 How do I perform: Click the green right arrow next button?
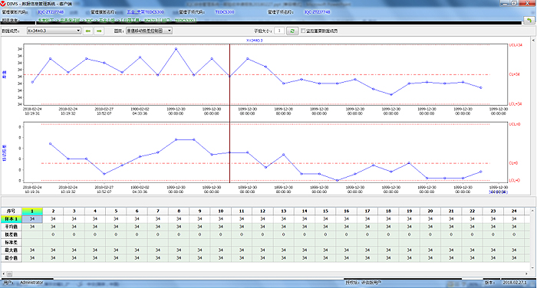pos(99,31)
